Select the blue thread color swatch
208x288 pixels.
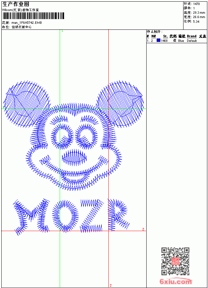click(x=158, y=41)
